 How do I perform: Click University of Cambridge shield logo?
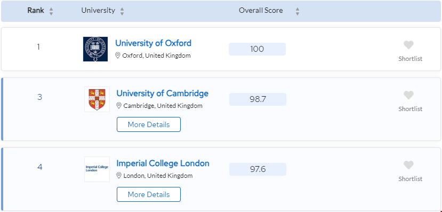point(97,99)
